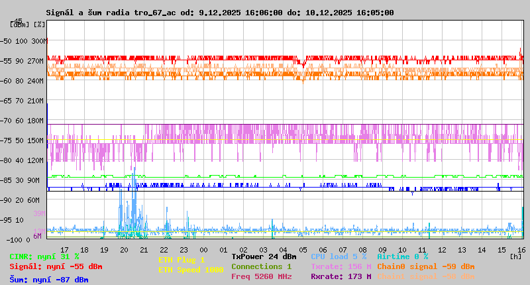The image size is (530, 285).
Task: Click hour '08' on the time axis
Action: (x=362, y=250)
